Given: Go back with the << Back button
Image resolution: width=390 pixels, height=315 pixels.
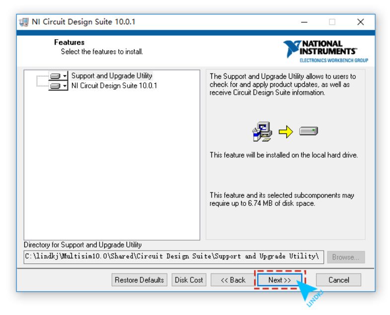Looking at the screenshot, I should click(233, 280).
